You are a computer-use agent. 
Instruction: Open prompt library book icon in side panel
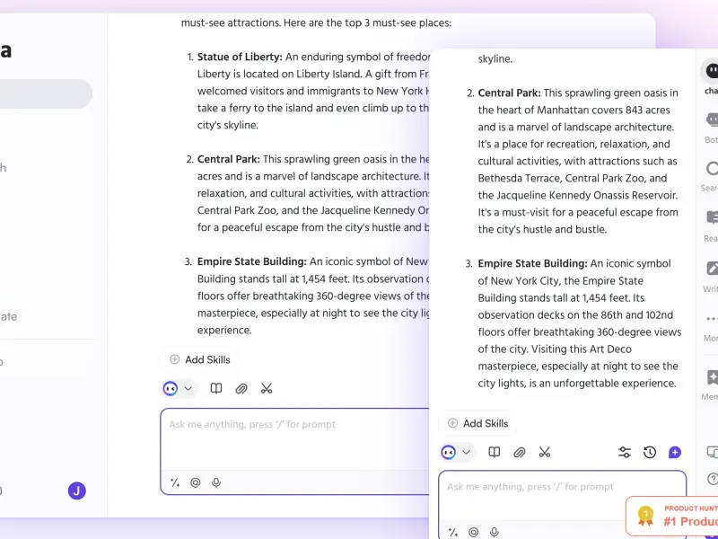tap(495, 453)
